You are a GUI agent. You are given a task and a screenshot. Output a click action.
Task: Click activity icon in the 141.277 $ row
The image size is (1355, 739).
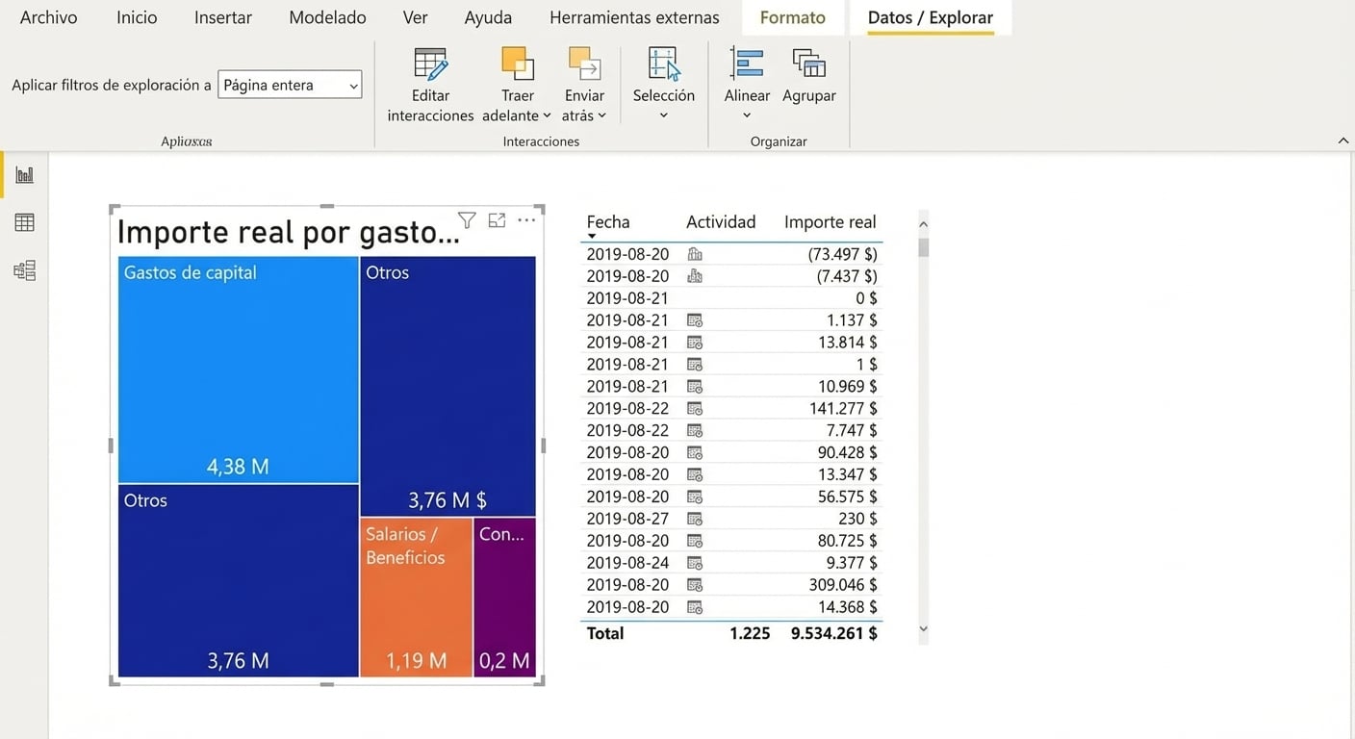695,409
